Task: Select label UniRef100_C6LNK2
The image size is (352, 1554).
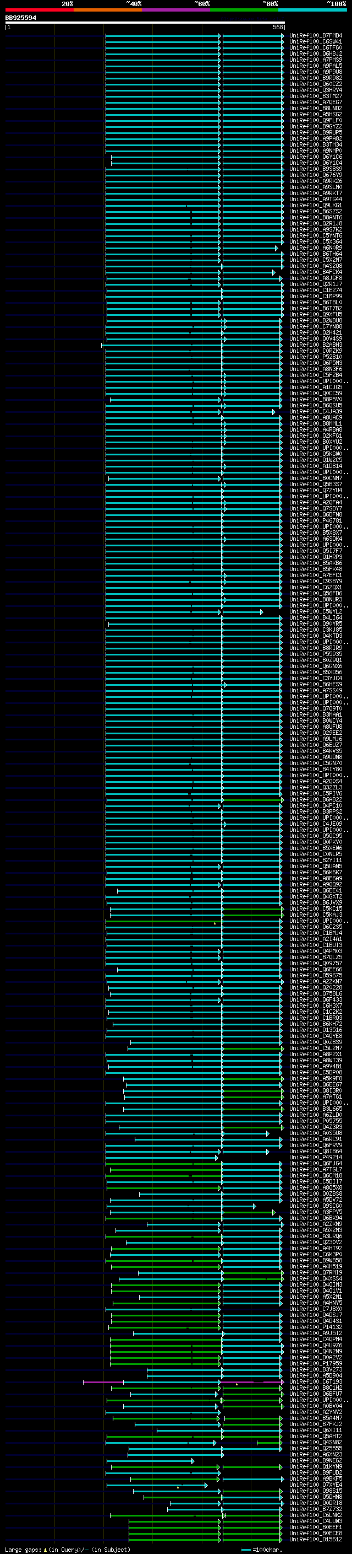Action: [x=315, y=1515]
